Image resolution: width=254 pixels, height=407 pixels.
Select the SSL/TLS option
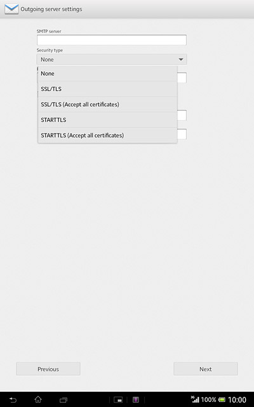click(107, 89)
